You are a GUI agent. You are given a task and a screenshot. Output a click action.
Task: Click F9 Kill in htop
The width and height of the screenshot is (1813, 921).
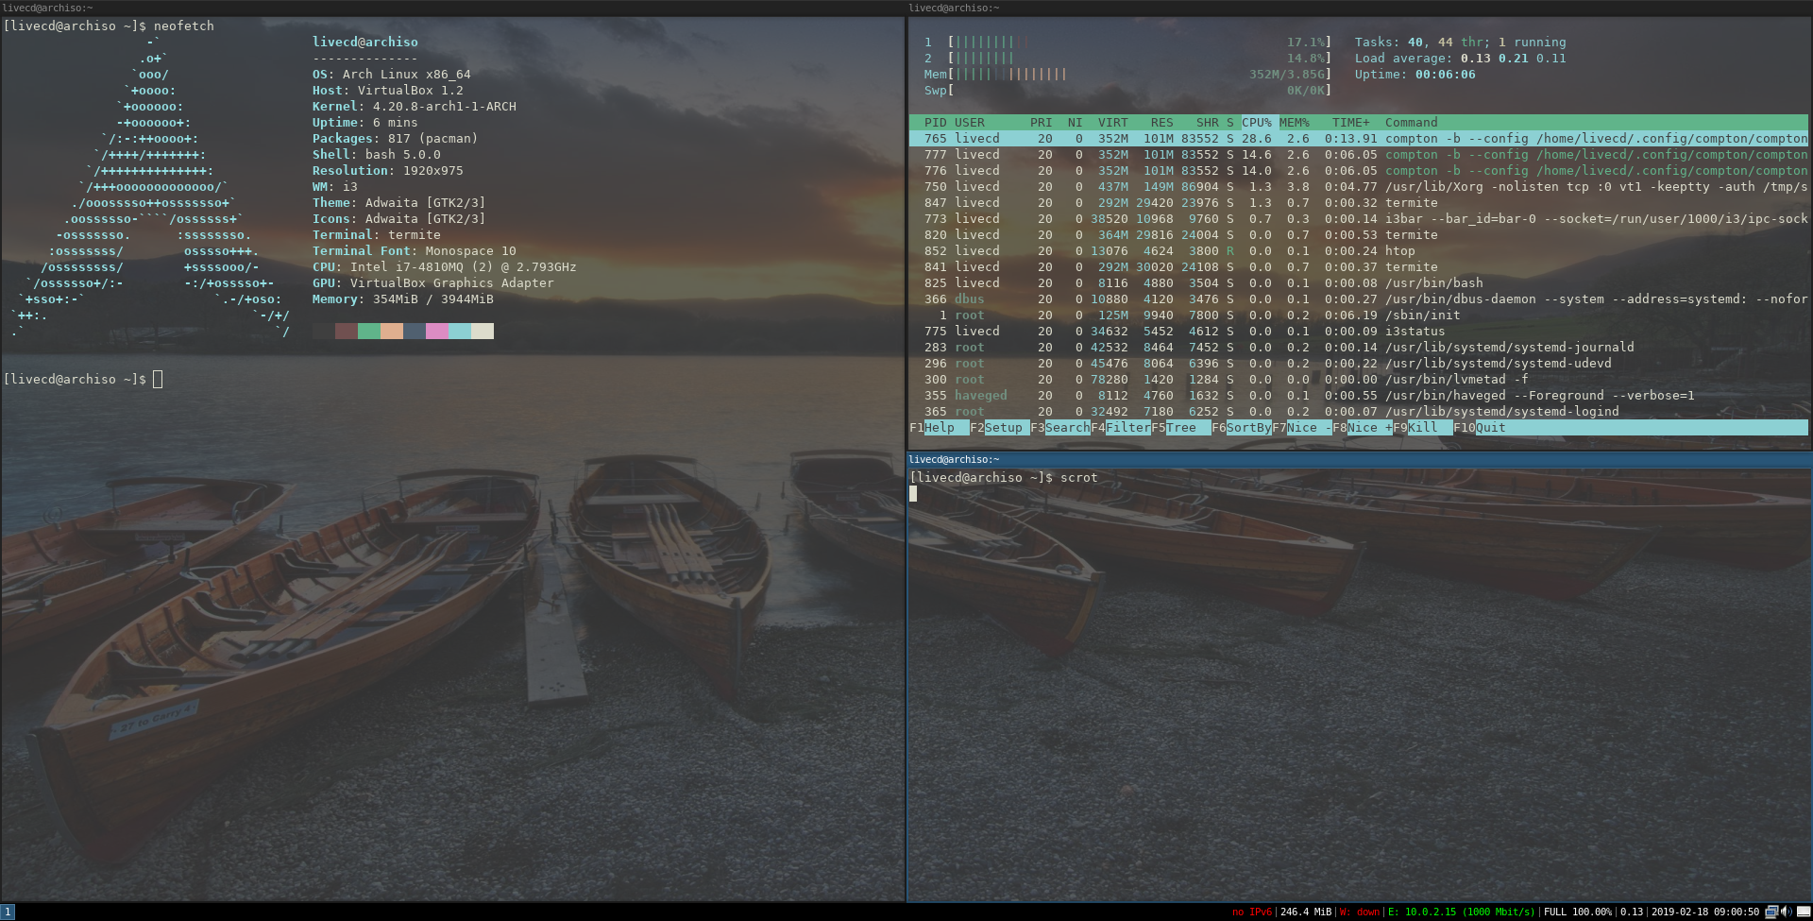tap(1423, 428)
